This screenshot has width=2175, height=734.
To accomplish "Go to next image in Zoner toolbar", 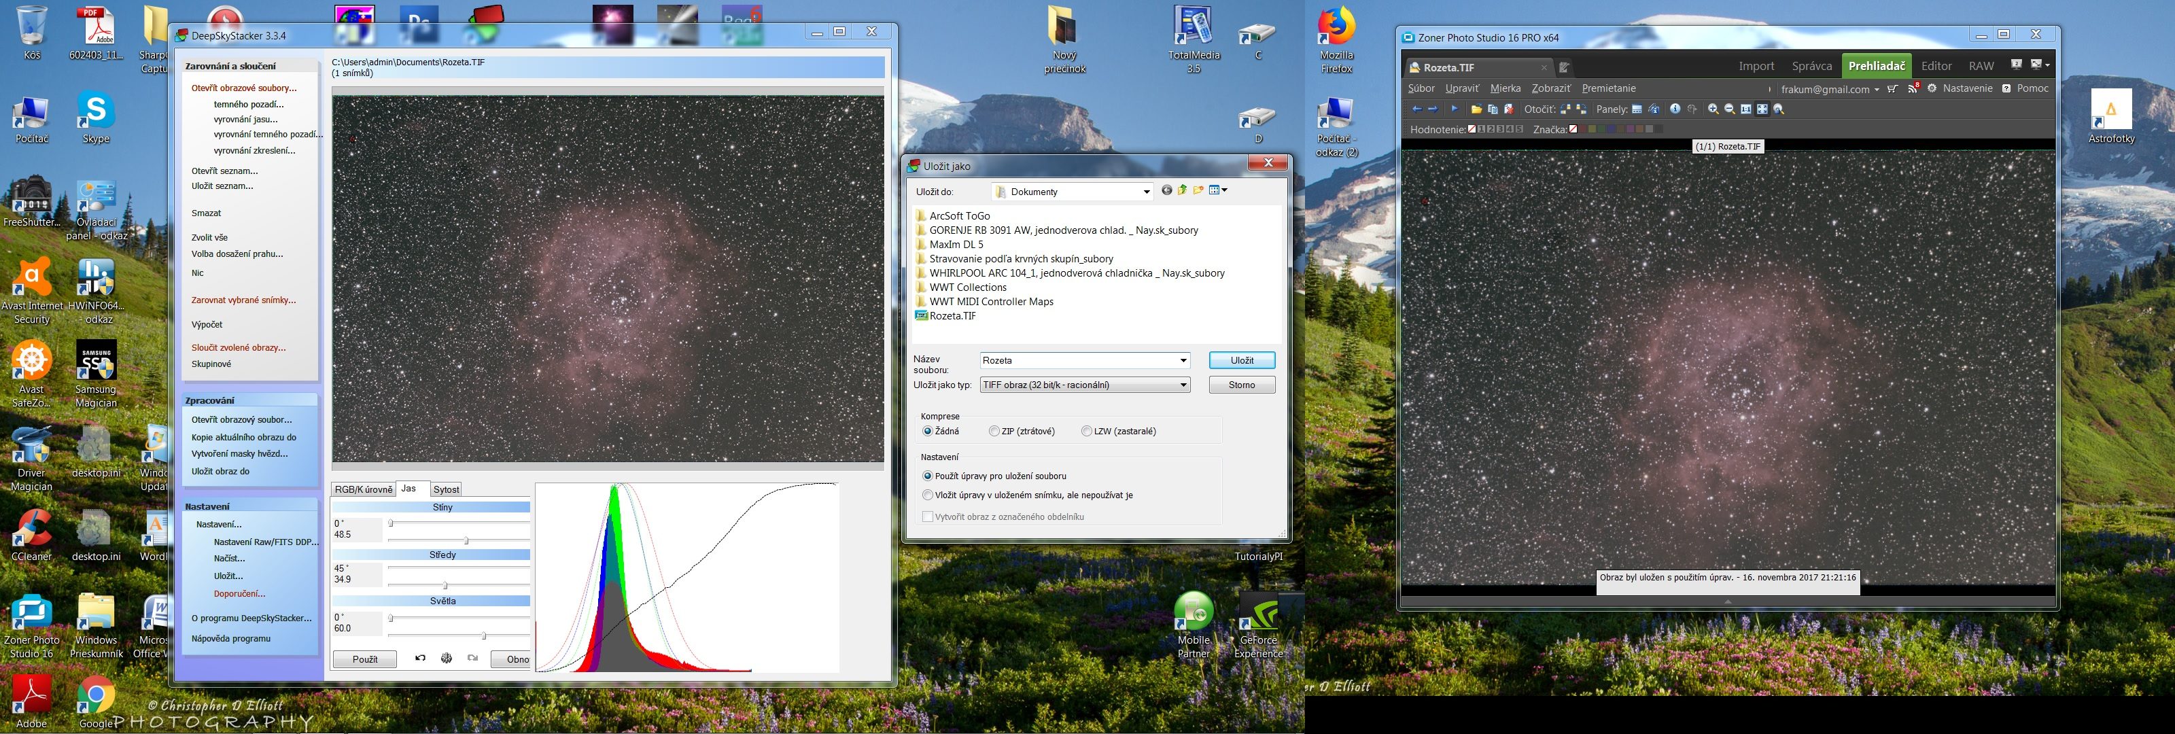I will pyautogui.click(x=1433, y=109).
